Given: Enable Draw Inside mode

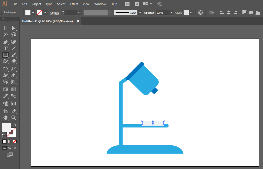Looking at the screenshot, I should click(15, 148).
